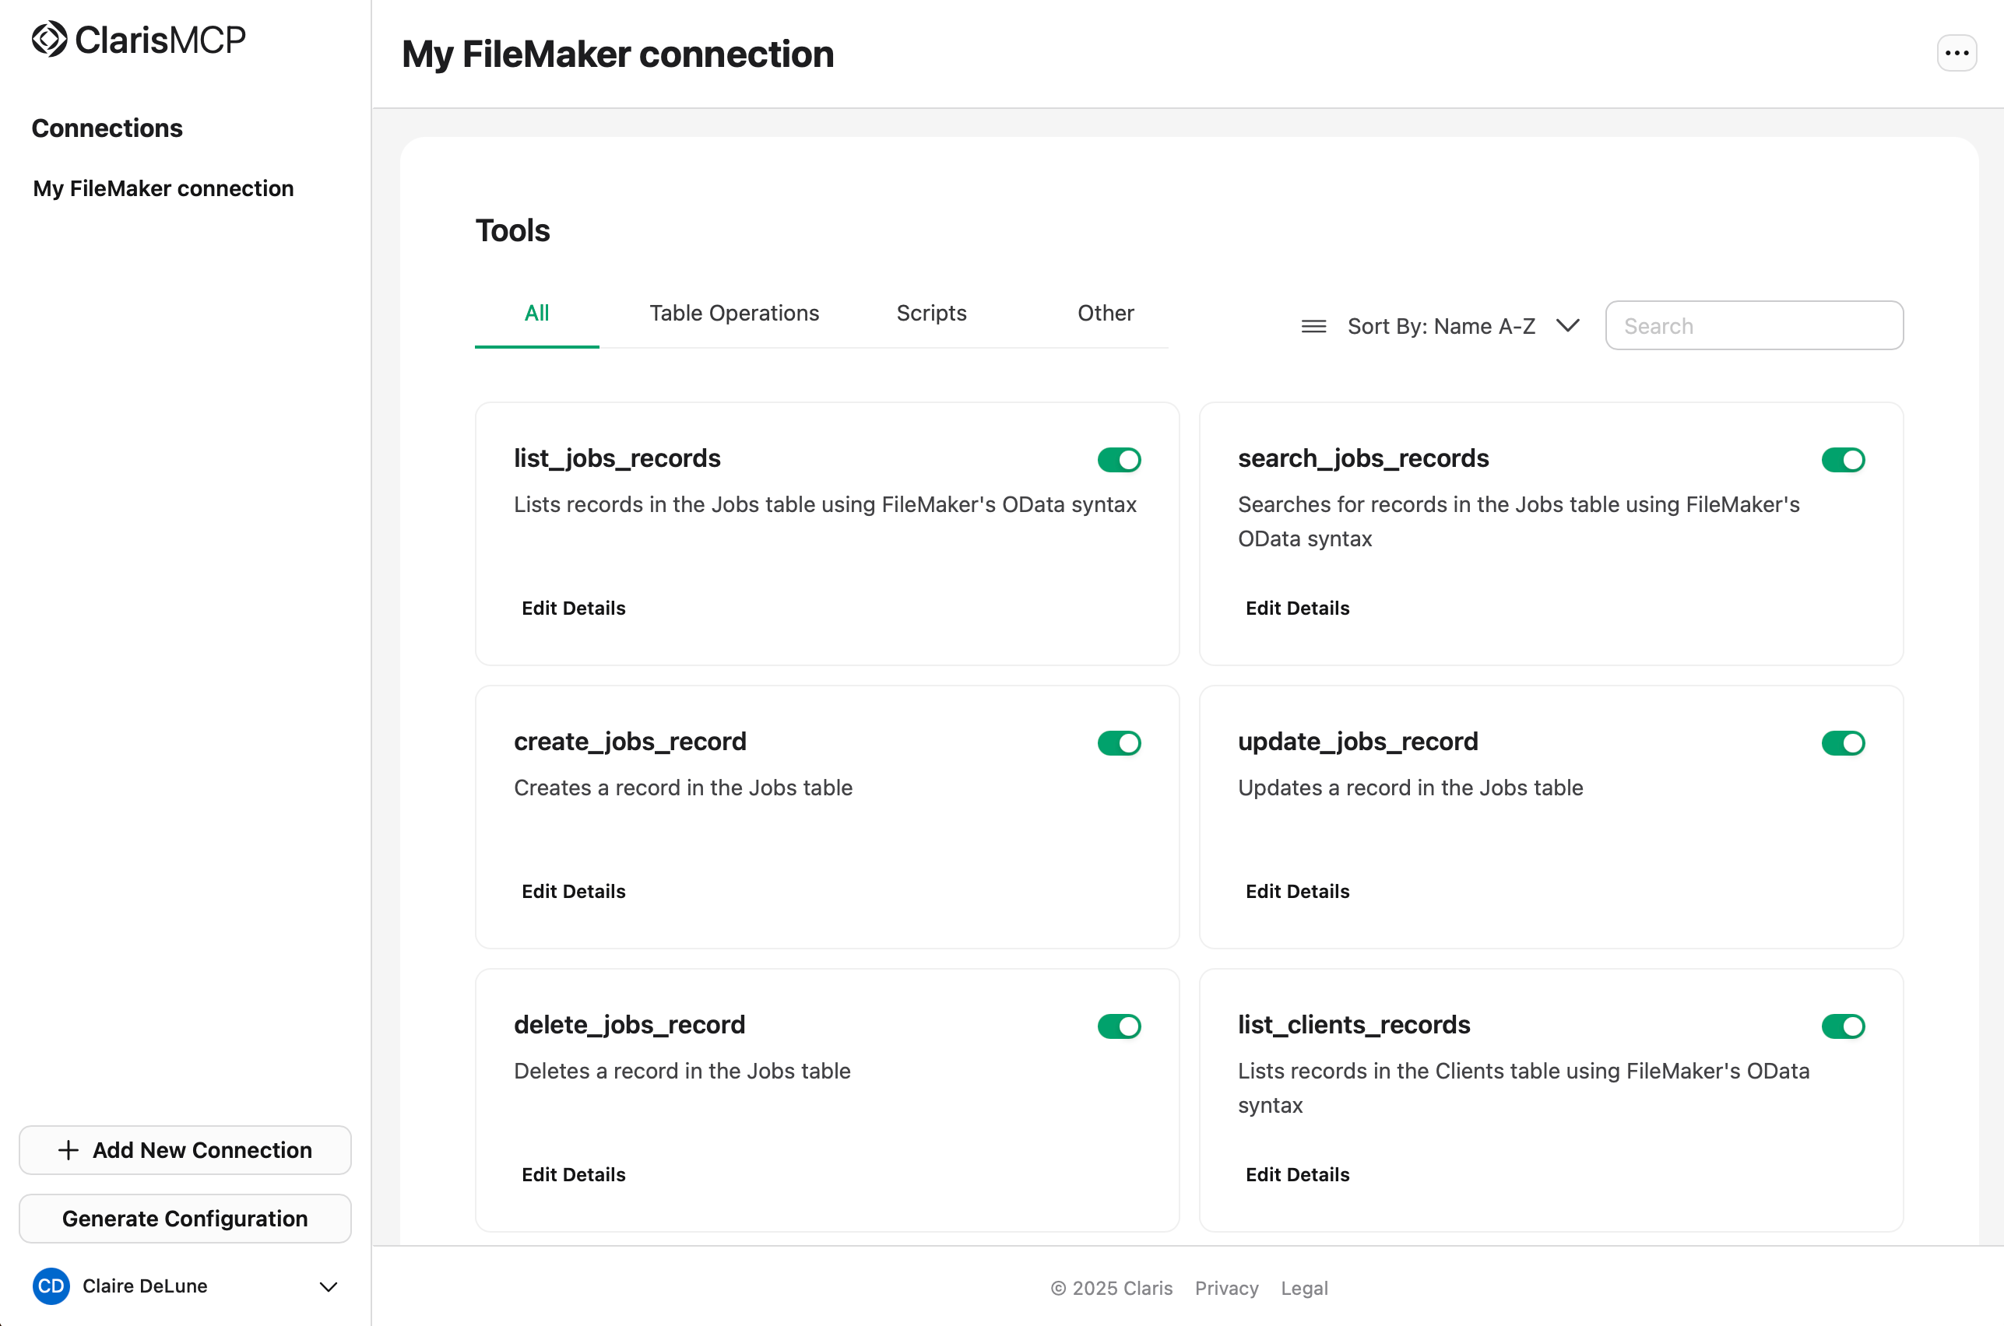2004x1326 pixels.
Task: Open the Scripts tab
Action: 931,313
